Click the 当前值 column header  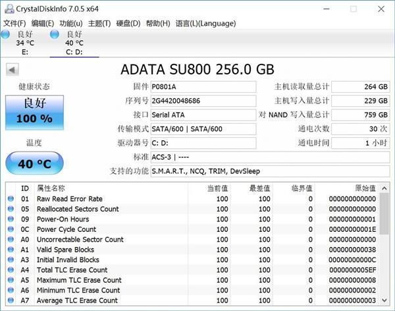[x=217, y=188]
